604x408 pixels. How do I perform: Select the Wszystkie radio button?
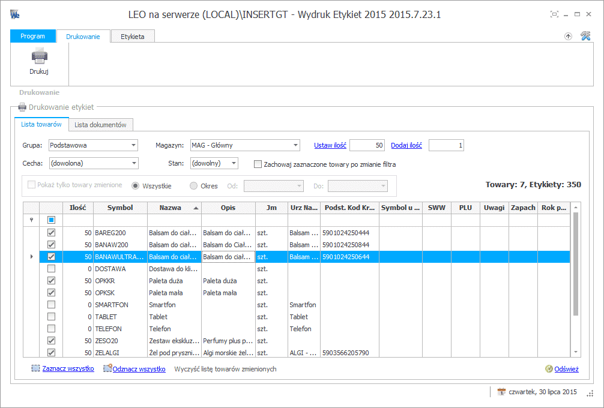point(135,186)
